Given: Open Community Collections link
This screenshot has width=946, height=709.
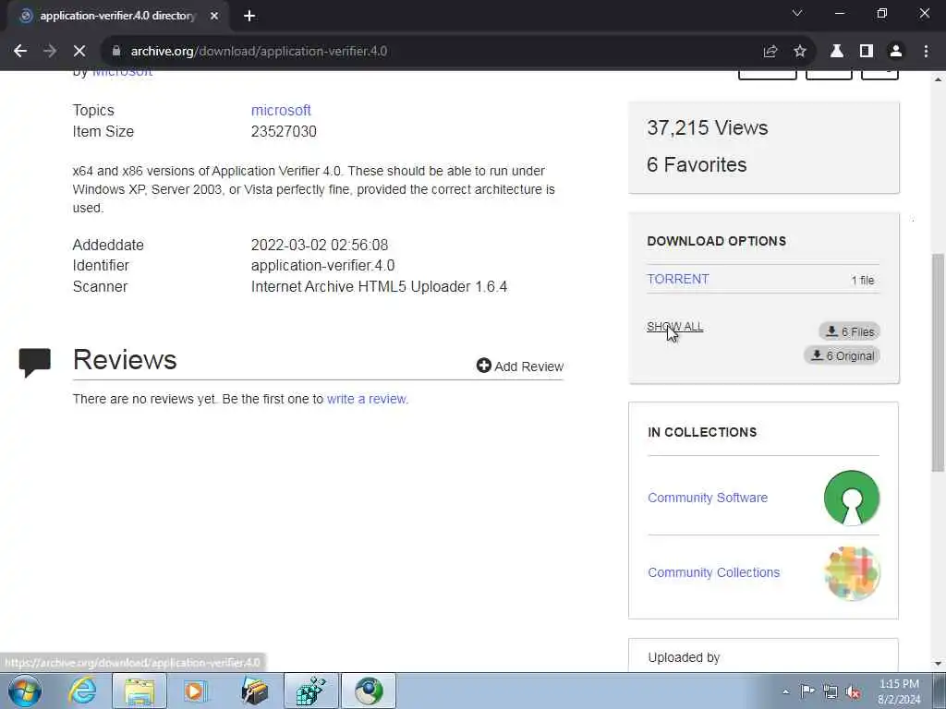Looking at the screenshot, I should (x=714, y=572).
